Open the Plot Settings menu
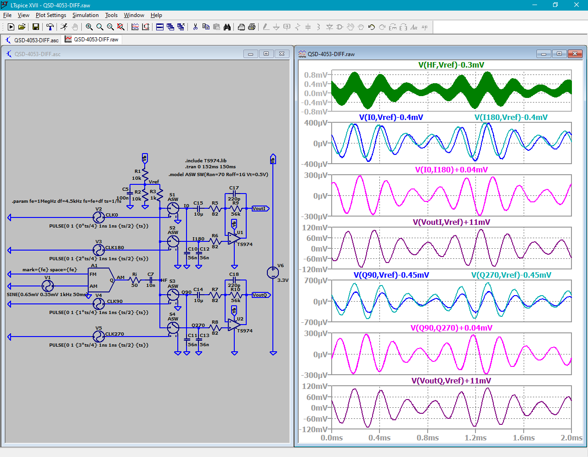Viewport: 588px width, 457px height. (x=51, y=15)
